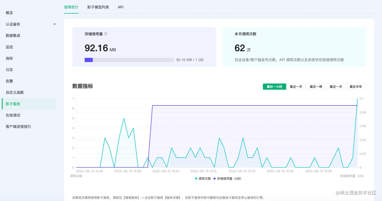
Task: Open the API tab
Action: pyautogui.click(x=121, y=7)
